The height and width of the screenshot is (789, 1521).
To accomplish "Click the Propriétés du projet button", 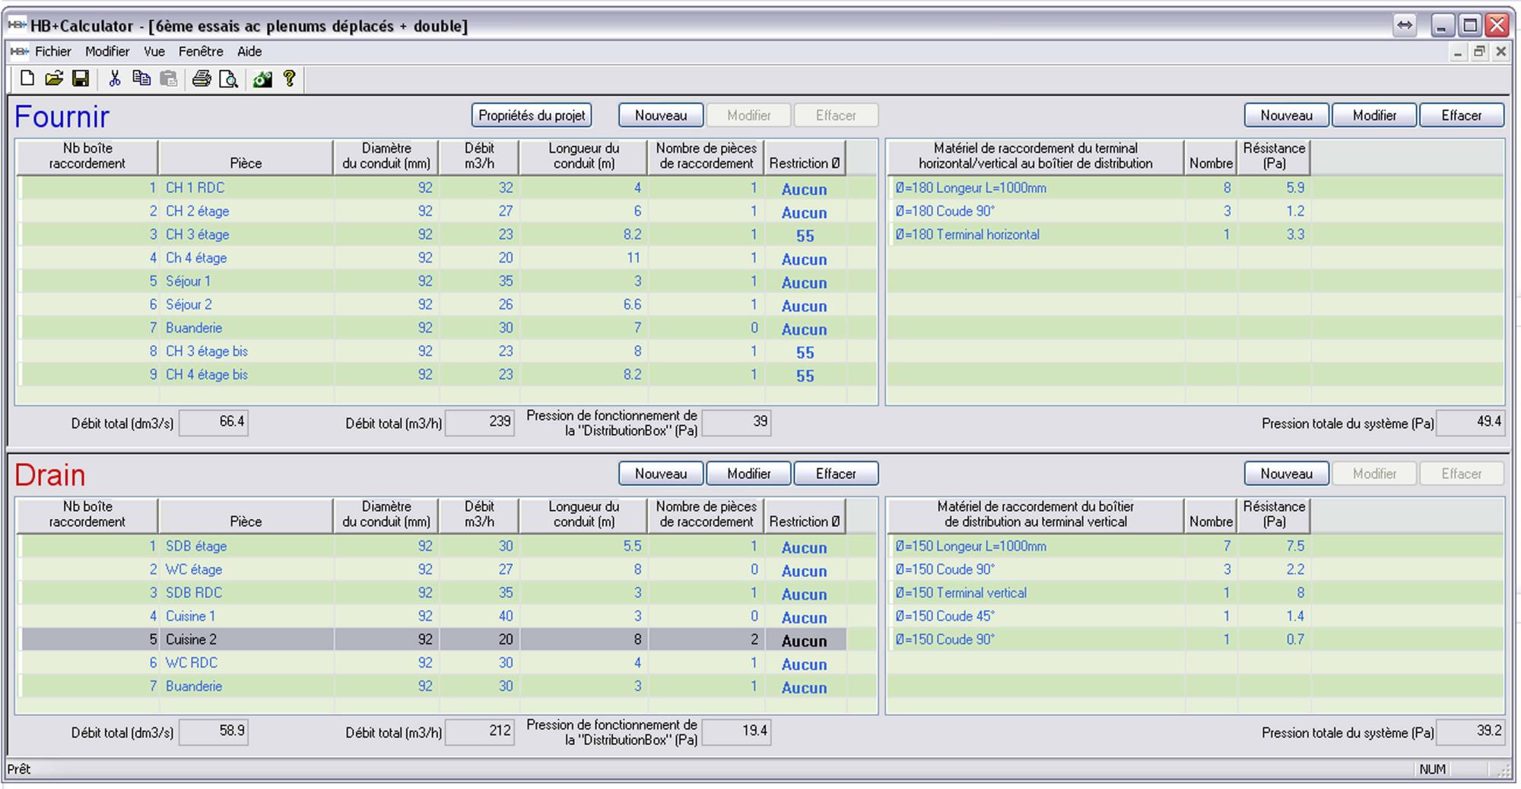I will coord(532,116).
